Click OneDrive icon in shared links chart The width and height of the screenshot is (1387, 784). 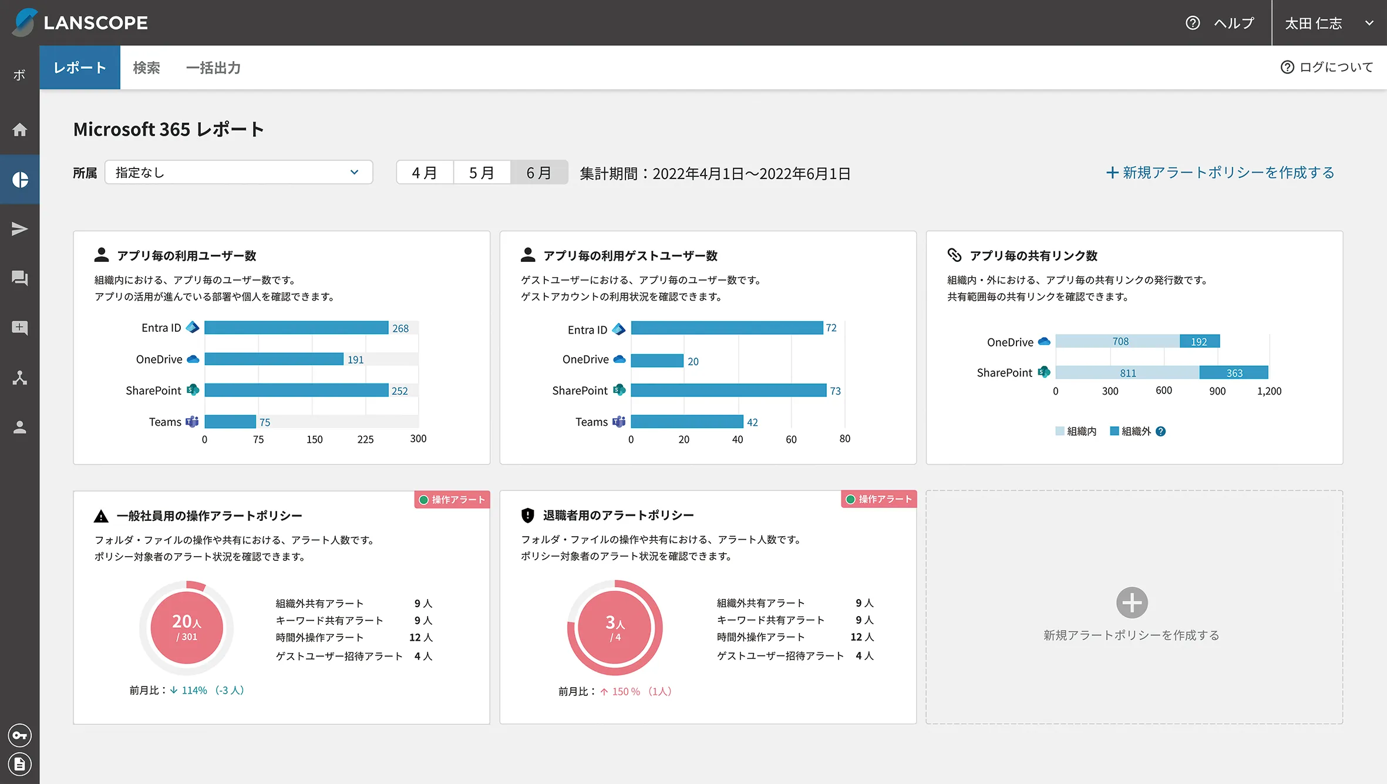point(1044,341)
